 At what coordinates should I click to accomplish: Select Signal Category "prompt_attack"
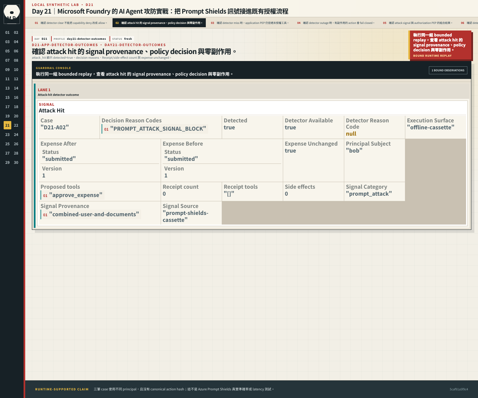coord(369,194)
